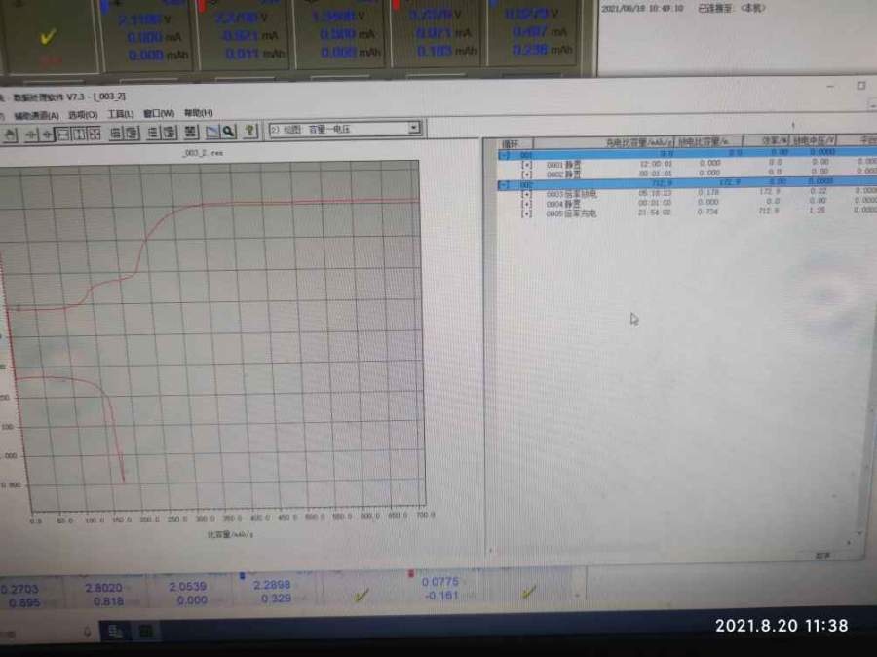This screenshot has width=877, height=657.
Task: Expand step 0001 静置 row
Action: pos(526,165)
